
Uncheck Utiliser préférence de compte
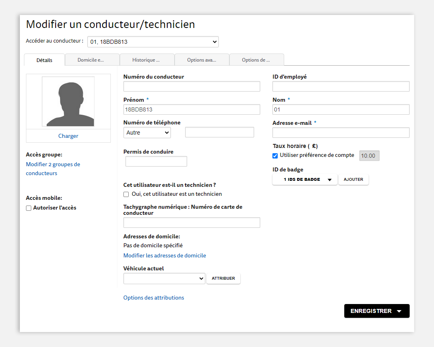(275, 156)
